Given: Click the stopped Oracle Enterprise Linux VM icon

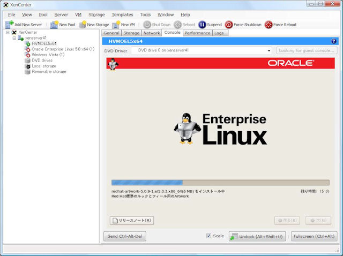Looking at the screenshot, I should (27, 49).
